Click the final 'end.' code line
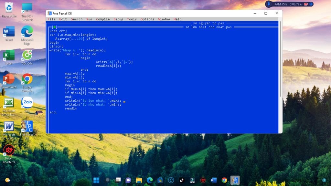 pos(53,112)
